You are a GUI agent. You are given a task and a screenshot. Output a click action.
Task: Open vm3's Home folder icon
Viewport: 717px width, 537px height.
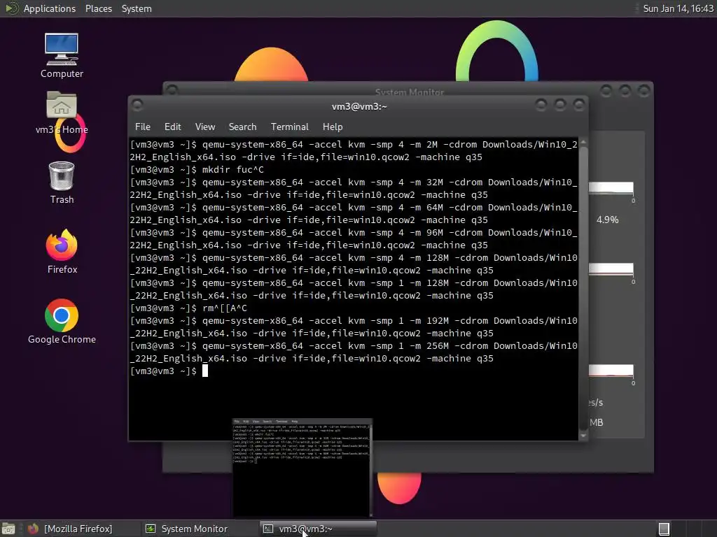point(62,113)
